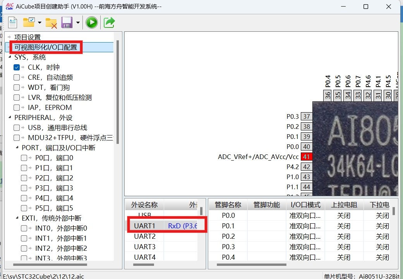Check the MDU32+TFPU checkbox
This screenshot has height=279, width=403.
[17, 138]
